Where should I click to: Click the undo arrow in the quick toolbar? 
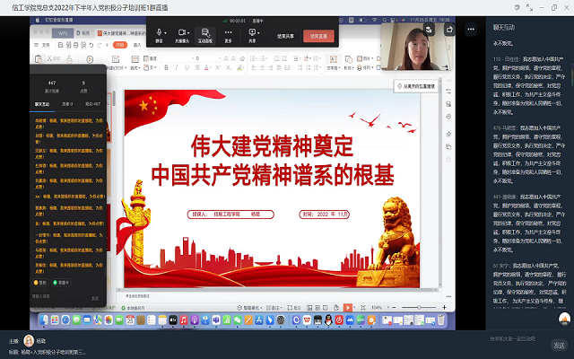(x=91, y=45)
